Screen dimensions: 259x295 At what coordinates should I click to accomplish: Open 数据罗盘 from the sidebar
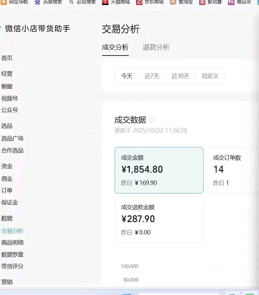[12, 255]
